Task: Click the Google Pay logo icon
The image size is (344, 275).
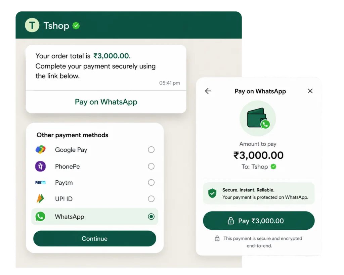Action: point(40,149)
